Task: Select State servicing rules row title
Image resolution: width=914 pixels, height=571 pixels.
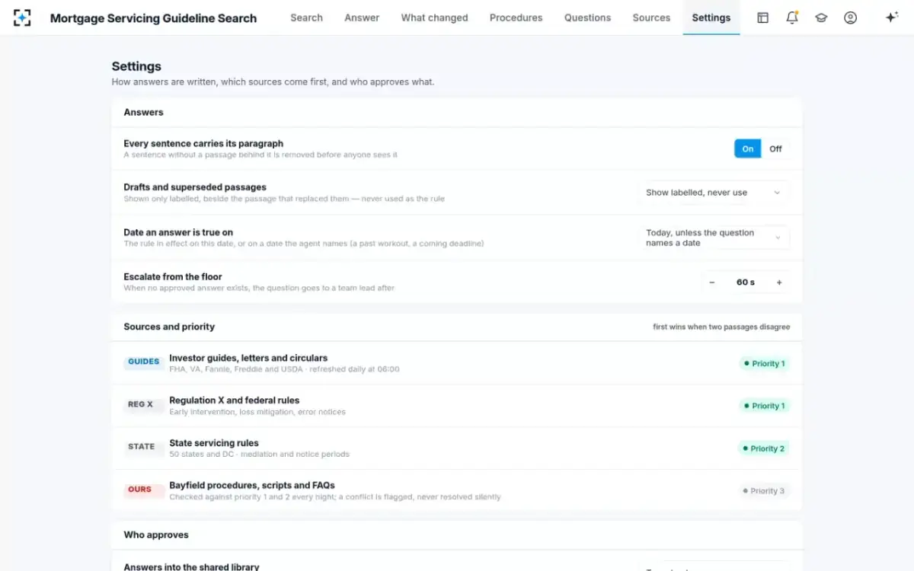Action: (x=214, y=443)
